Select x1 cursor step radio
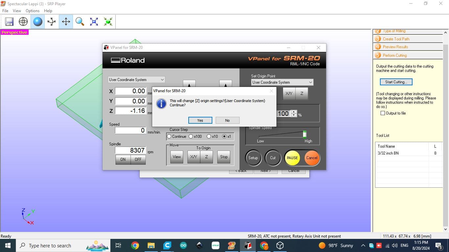This screenshot has height=252, width=449. (x=225, y=136)
